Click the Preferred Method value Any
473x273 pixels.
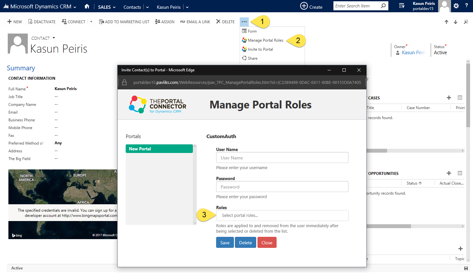coord(58,143)
